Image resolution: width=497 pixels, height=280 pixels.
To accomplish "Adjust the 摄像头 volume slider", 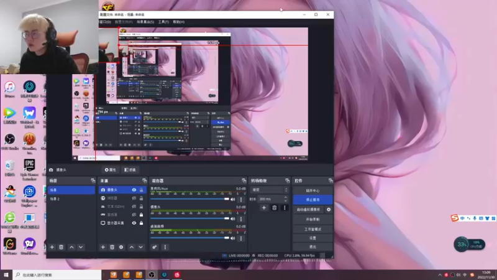I will pos(189,218).
